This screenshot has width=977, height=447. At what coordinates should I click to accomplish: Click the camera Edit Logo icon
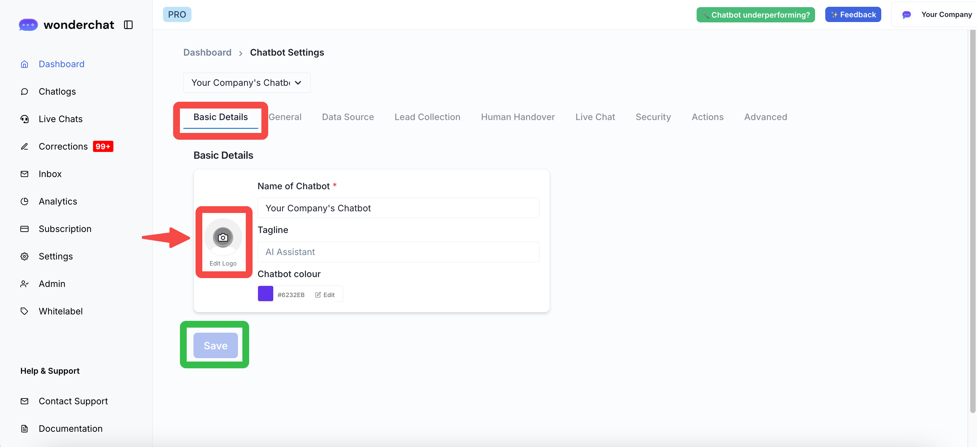[x=223, y=237]
